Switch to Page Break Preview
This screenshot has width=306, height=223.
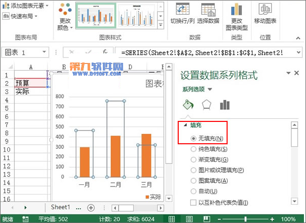point(207,219)
